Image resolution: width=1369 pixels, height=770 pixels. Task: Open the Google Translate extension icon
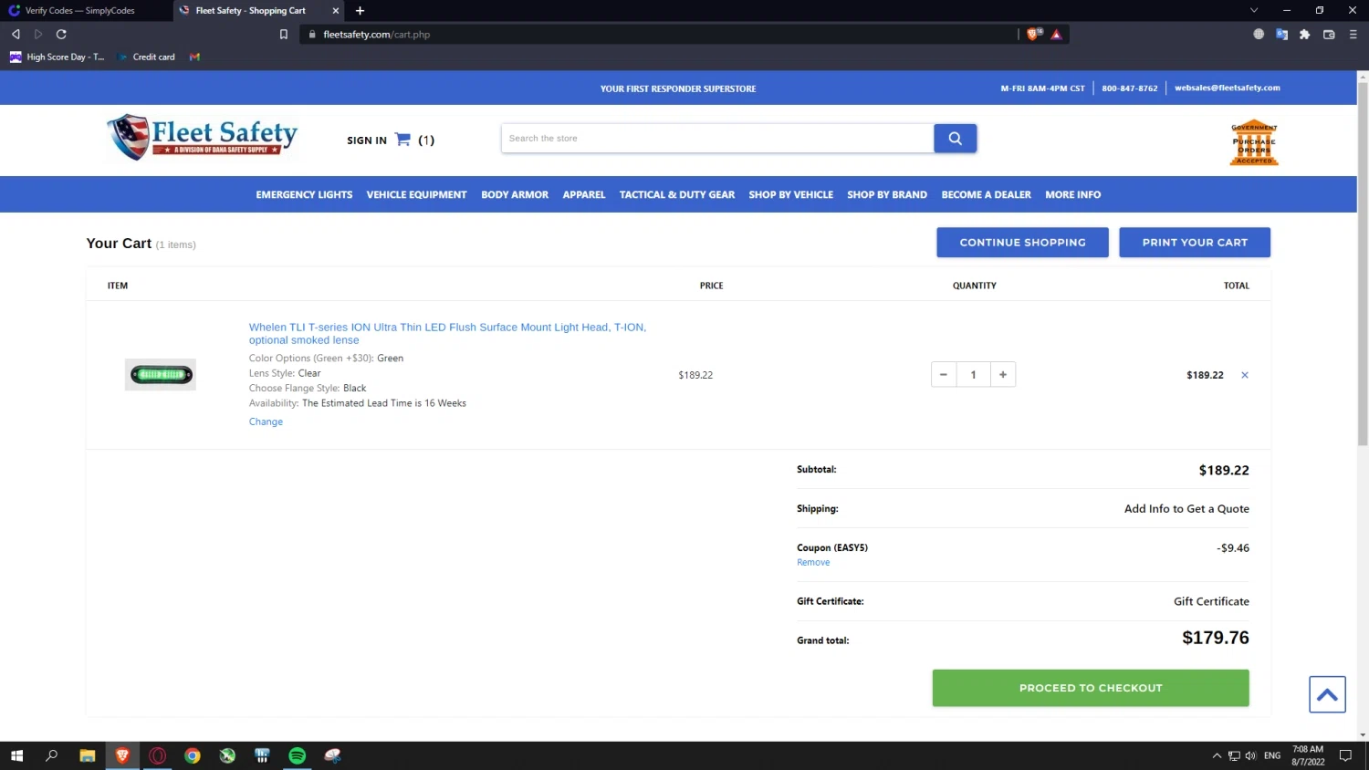[x=1281, y=35]
